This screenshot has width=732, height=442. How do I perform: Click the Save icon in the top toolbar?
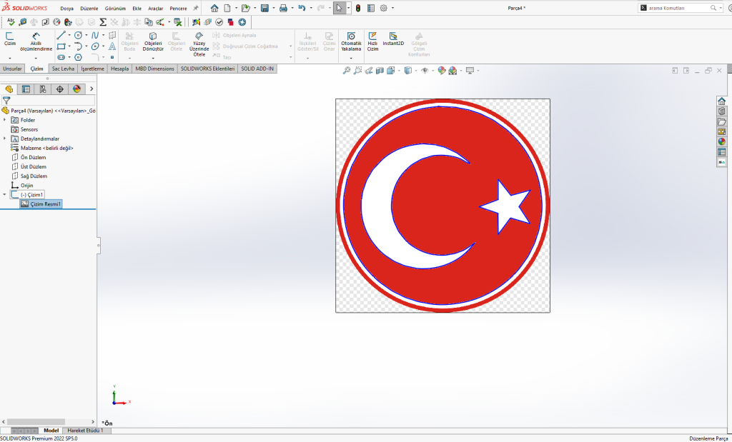point(264,8)
